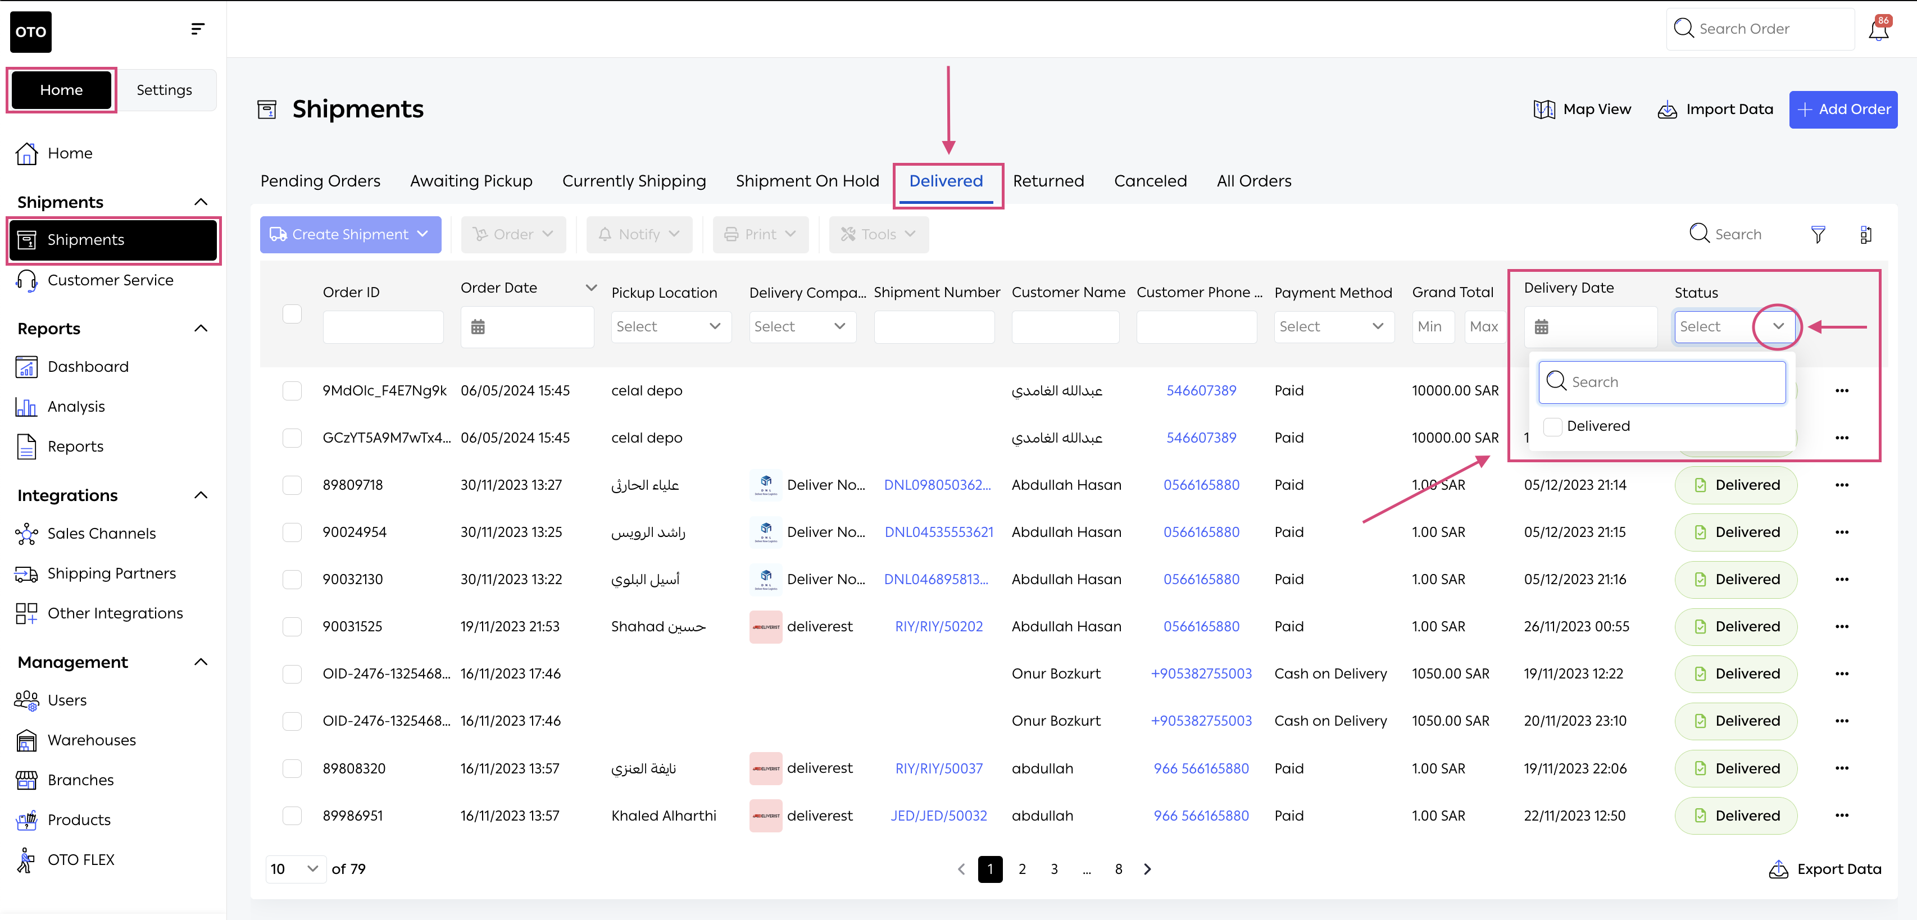Select the checkbox for order 89809718
This screenshot has width=1917, height=920.
tap(292, 485)
